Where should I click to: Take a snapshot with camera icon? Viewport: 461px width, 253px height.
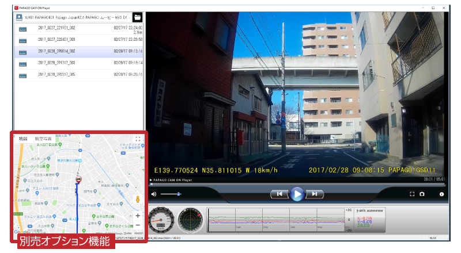[x=422, y=194]
